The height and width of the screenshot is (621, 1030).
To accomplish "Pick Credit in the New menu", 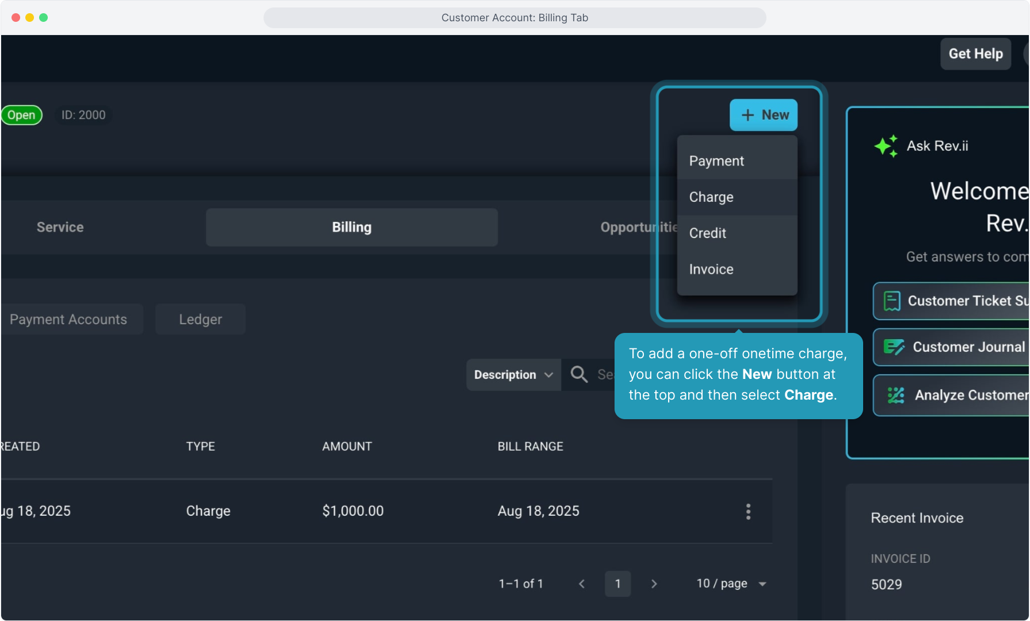I will (x=708, y=233).
